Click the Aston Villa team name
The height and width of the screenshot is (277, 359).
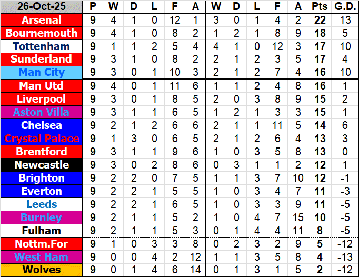pyautogui.click(x=42, y=112)
